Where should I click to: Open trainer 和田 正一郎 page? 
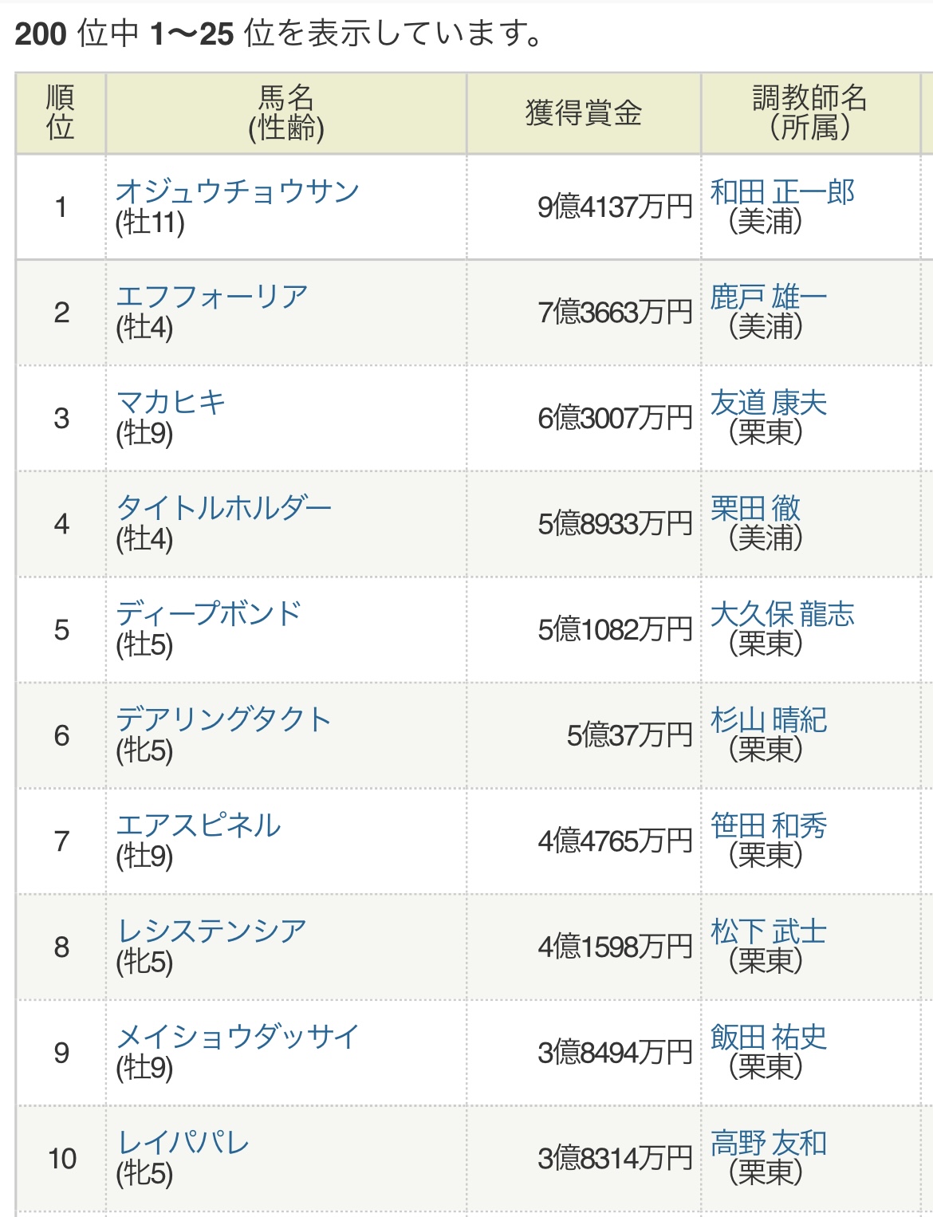click(x=781, y=191)
